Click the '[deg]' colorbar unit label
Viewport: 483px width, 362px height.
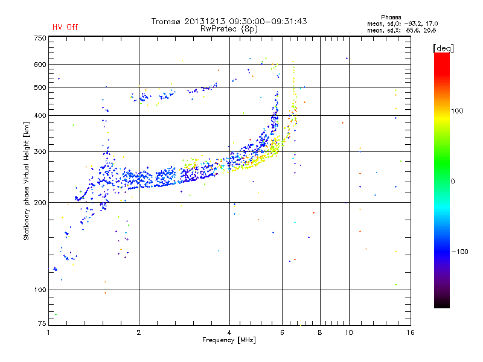click(x=443, y=48)
